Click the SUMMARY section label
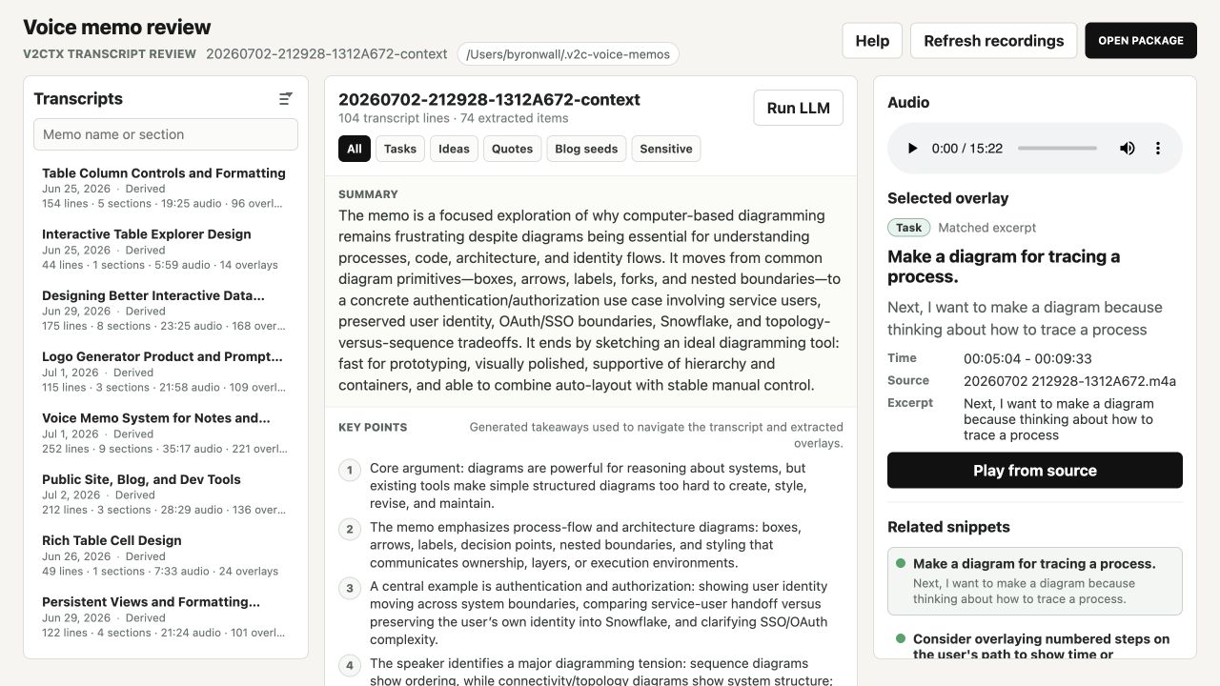This screenshot has height=686, width=1220. click(x=368, y=194)
